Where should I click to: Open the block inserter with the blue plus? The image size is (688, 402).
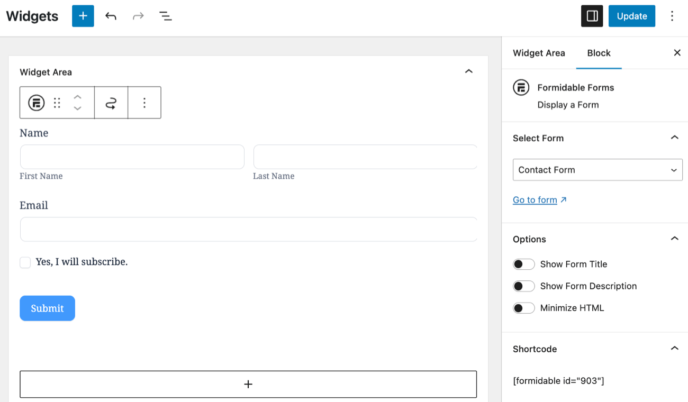[x=83, y=16]
